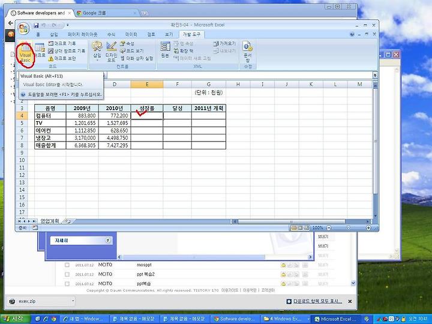The image size is (432, 324).
Task: Click Excel vertical scrollbar thumb
Action: tap(375, 142)
